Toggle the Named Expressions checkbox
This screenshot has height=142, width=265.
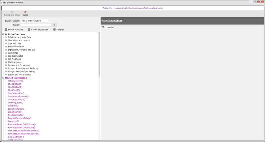[x=29, y=30]
